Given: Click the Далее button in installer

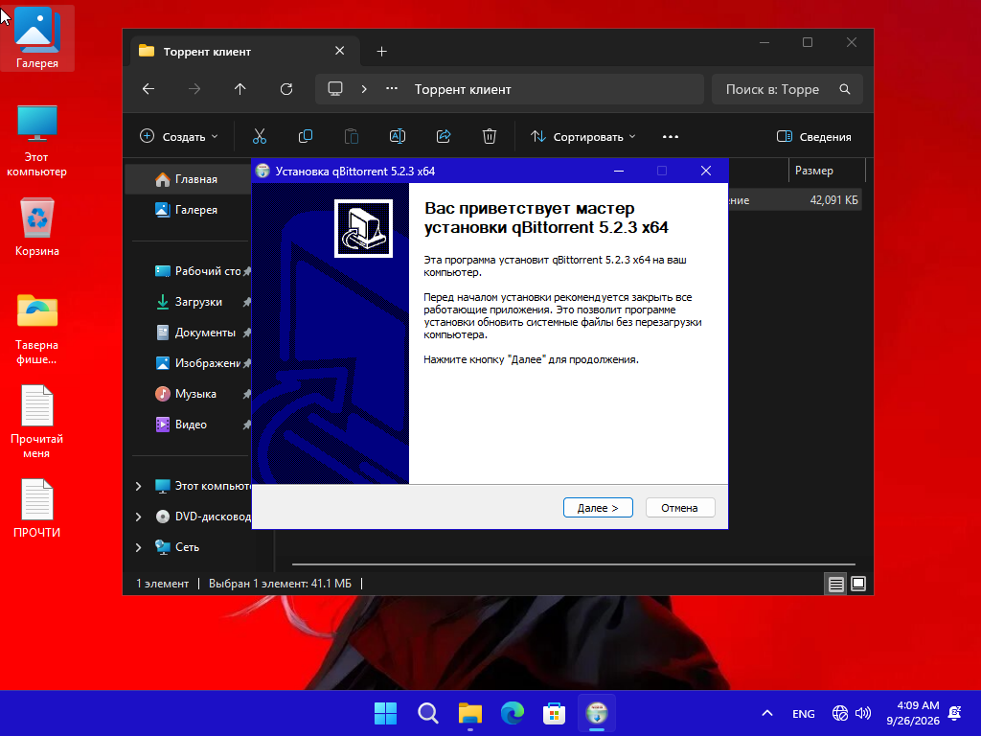Looking at the screenshot, I should 598,508.
